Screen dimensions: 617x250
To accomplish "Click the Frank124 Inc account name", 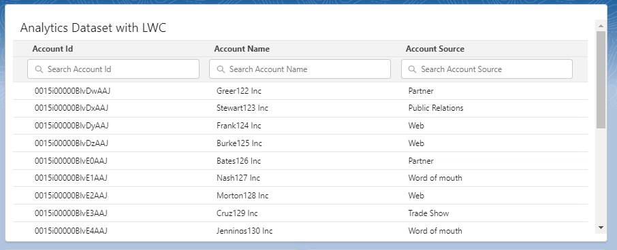I will (x=239, y=126).
